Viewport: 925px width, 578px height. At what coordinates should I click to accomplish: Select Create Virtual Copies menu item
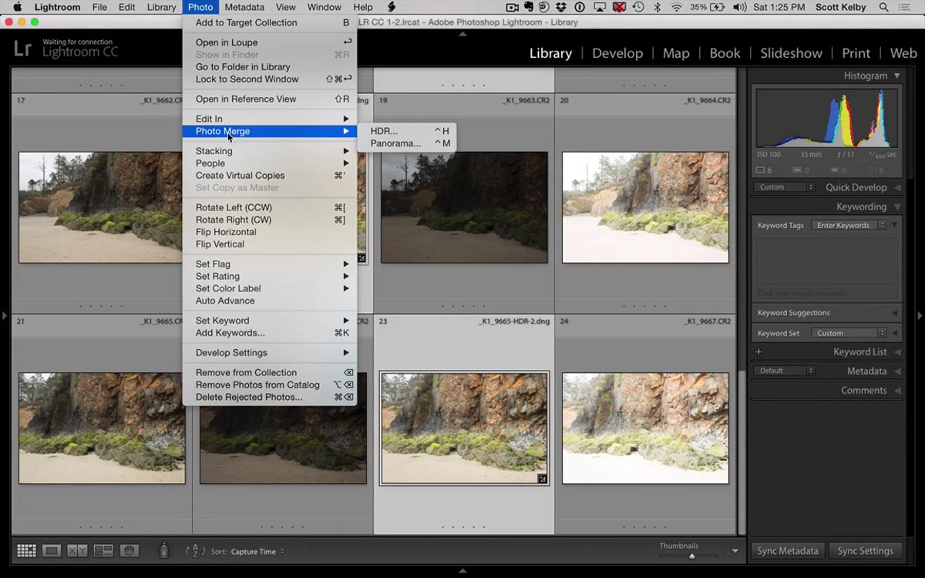pyautogui.click(x=270, y=176)
